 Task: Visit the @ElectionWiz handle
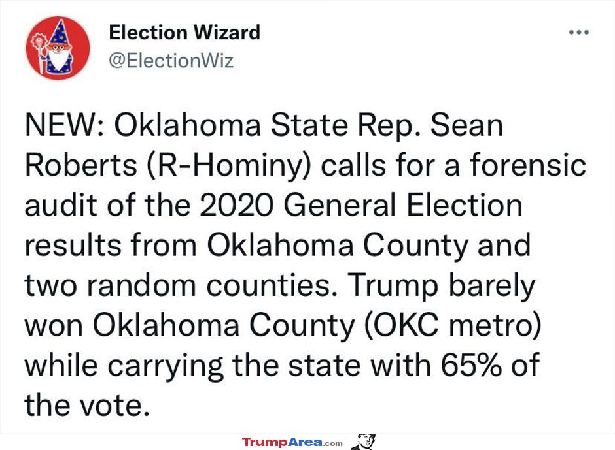coord(171,61)
